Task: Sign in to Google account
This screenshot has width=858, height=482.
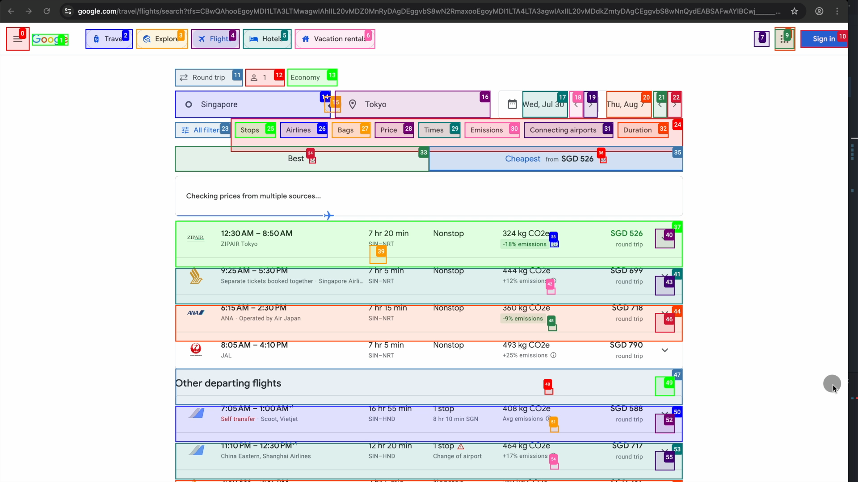Action: 824,39
